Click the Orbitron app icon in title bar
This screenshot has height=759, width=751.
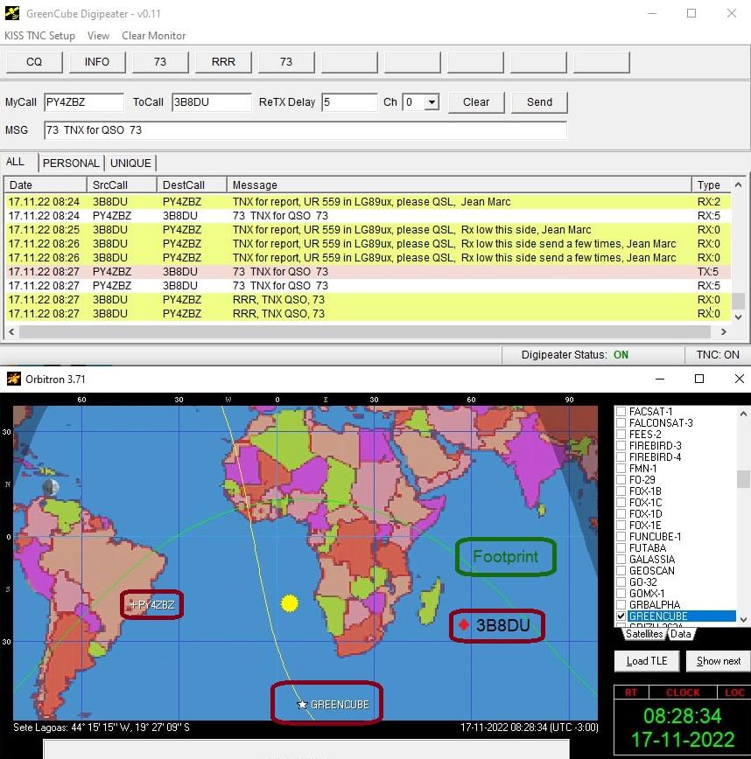coord(12,379)
